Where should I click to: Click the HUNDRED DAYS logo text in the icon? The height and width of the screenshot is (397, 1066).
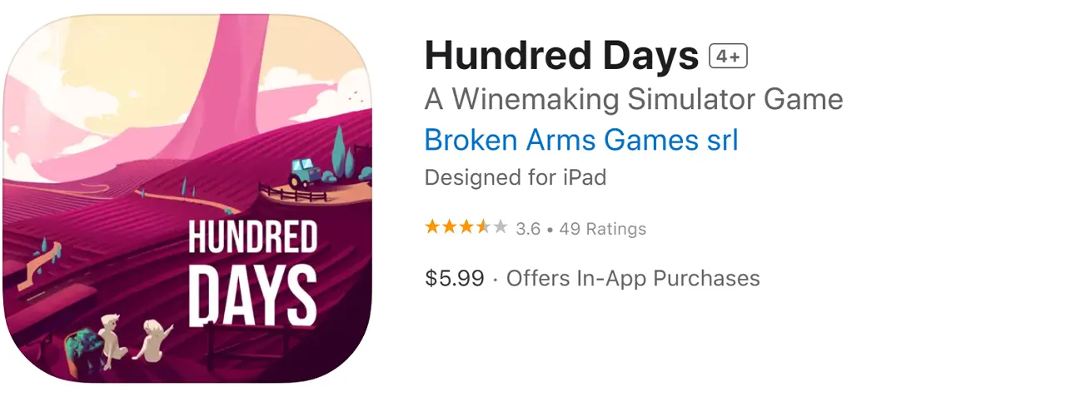pos(252,272)
